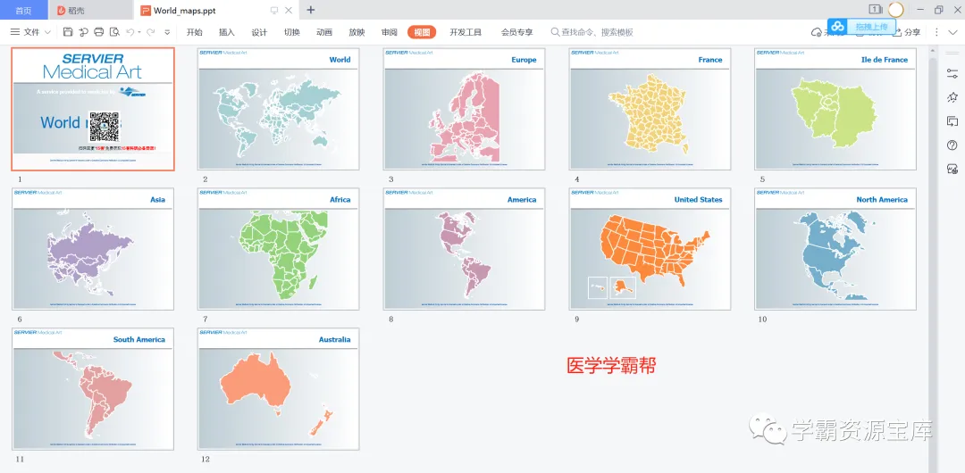Switch to the 插入 ribbon tab
Image resolution: width=965 pixels, height=473 pixels.
point(227,32)
